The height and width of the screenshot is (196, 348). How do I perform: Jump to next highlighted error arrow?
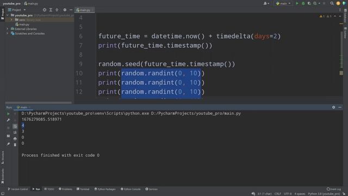click(340, 16)
